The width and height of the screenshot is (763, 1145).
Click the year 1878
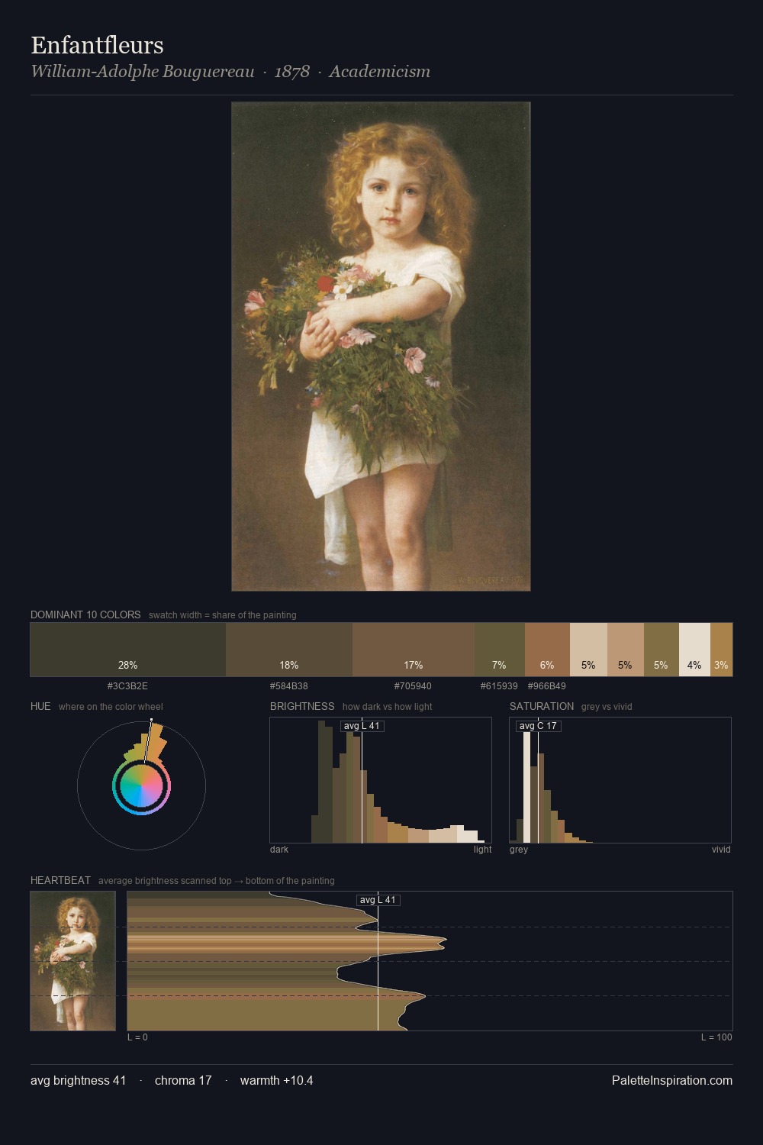[292, 72]
